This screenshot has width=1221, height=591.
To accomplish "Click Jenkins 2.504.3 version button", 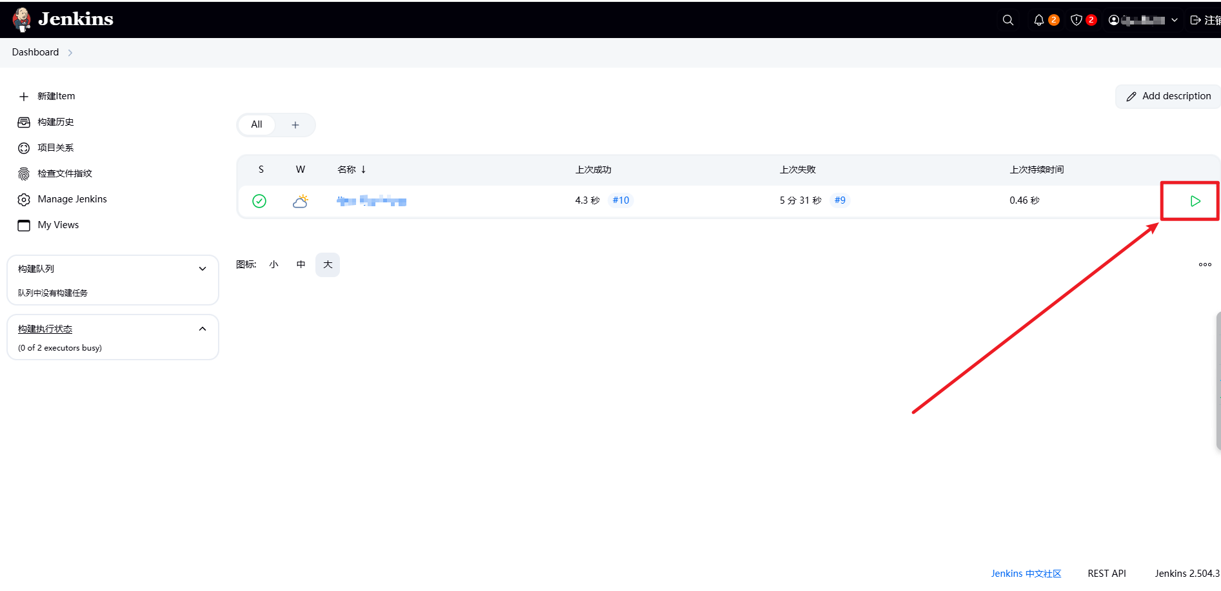I will 1187,574.
